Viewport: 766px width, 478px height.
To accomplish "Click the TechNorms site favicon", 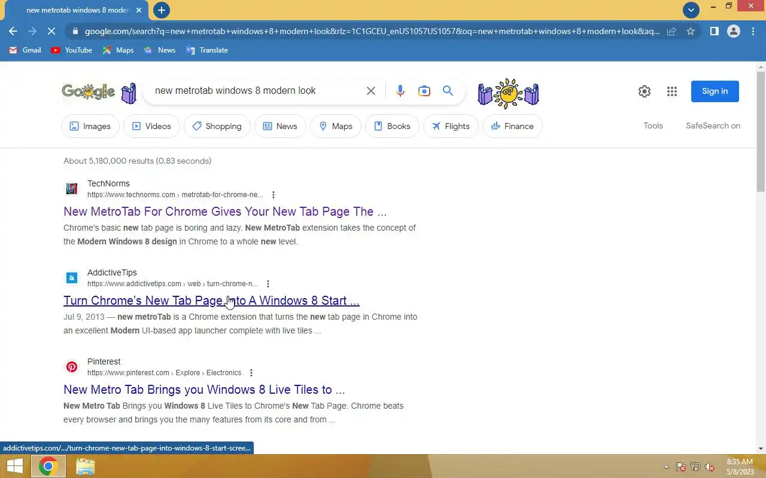I will click(x=72, y=189).
